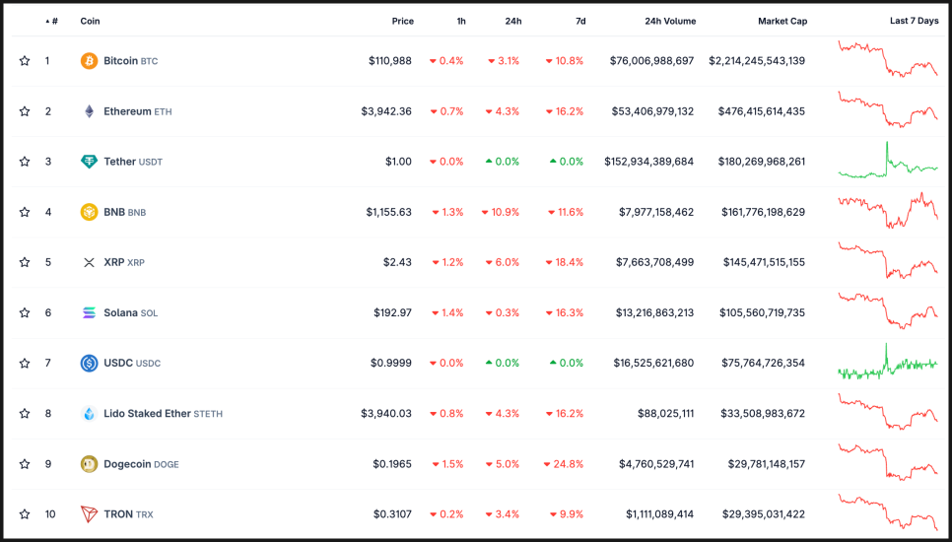952x542 pixels.
Task: Sort by rank using the # header
Action: click(x=53, y=21)
